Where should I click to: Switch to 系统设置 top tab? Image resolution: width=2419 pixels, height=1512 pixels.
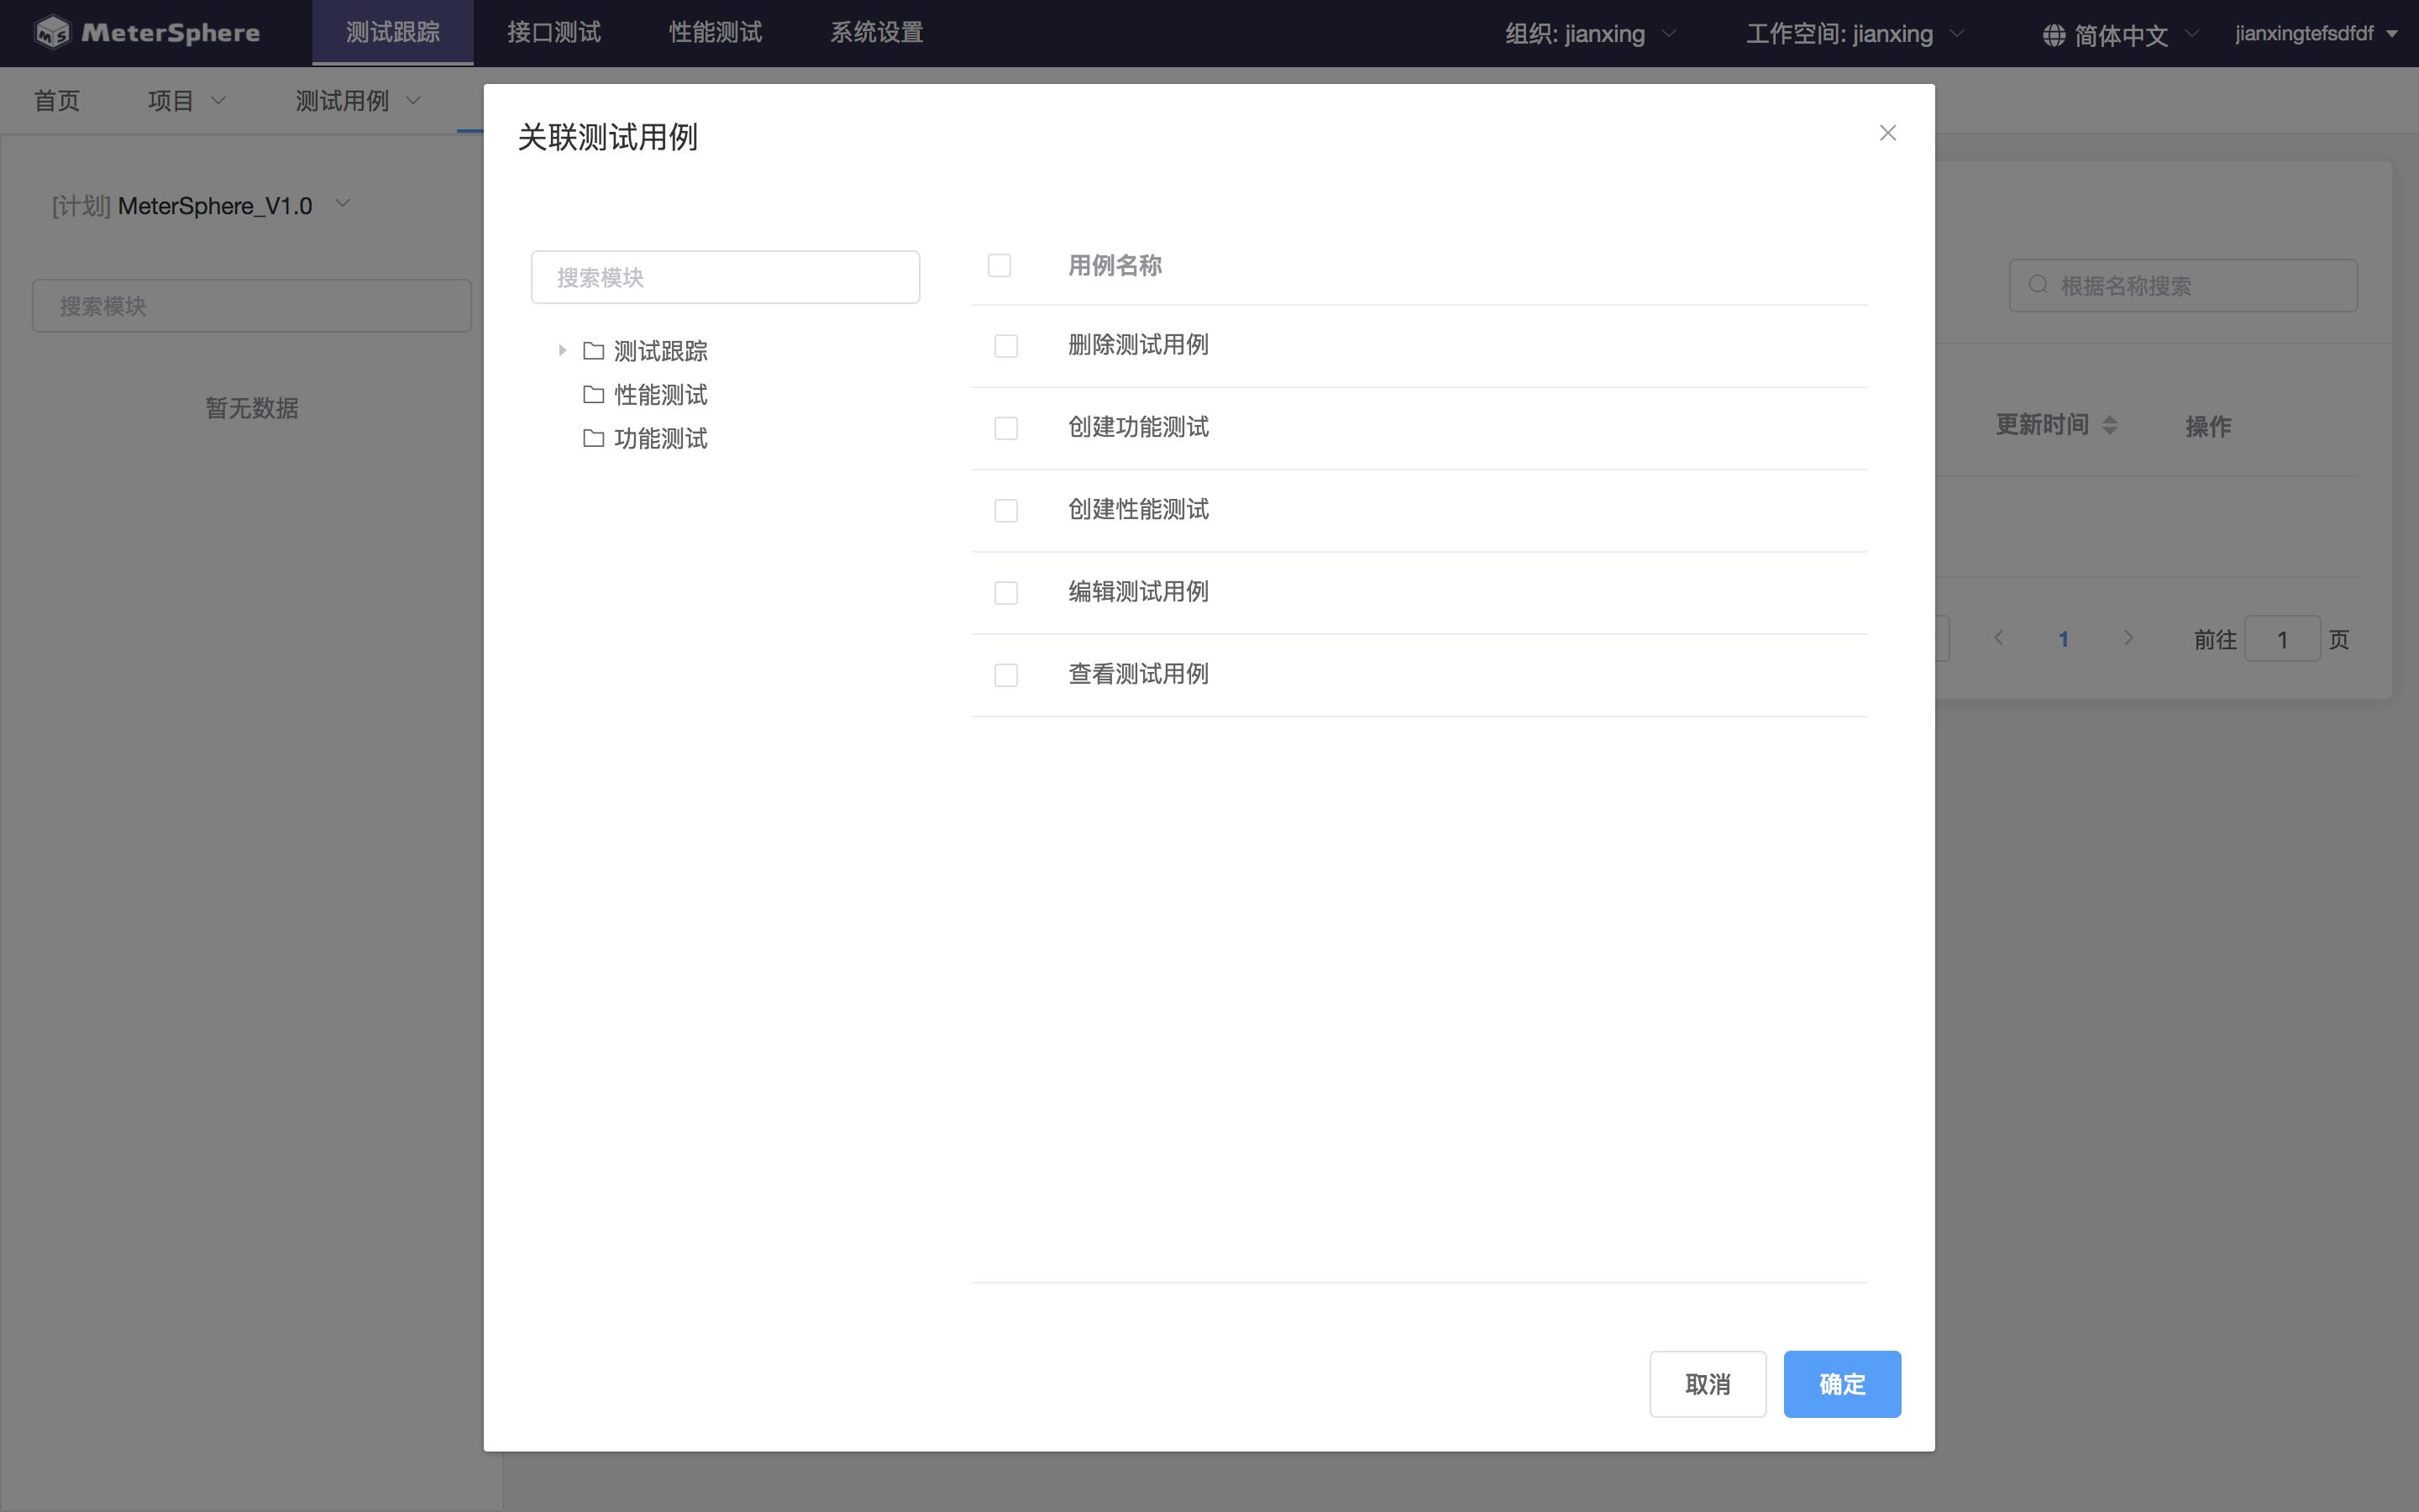(877, 33)
